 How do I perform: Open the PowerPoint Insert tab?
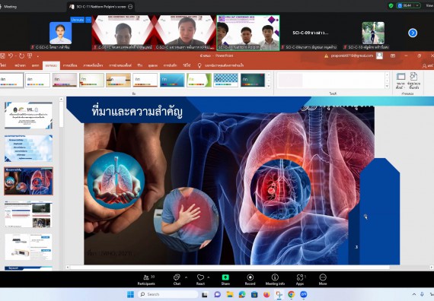35,65
